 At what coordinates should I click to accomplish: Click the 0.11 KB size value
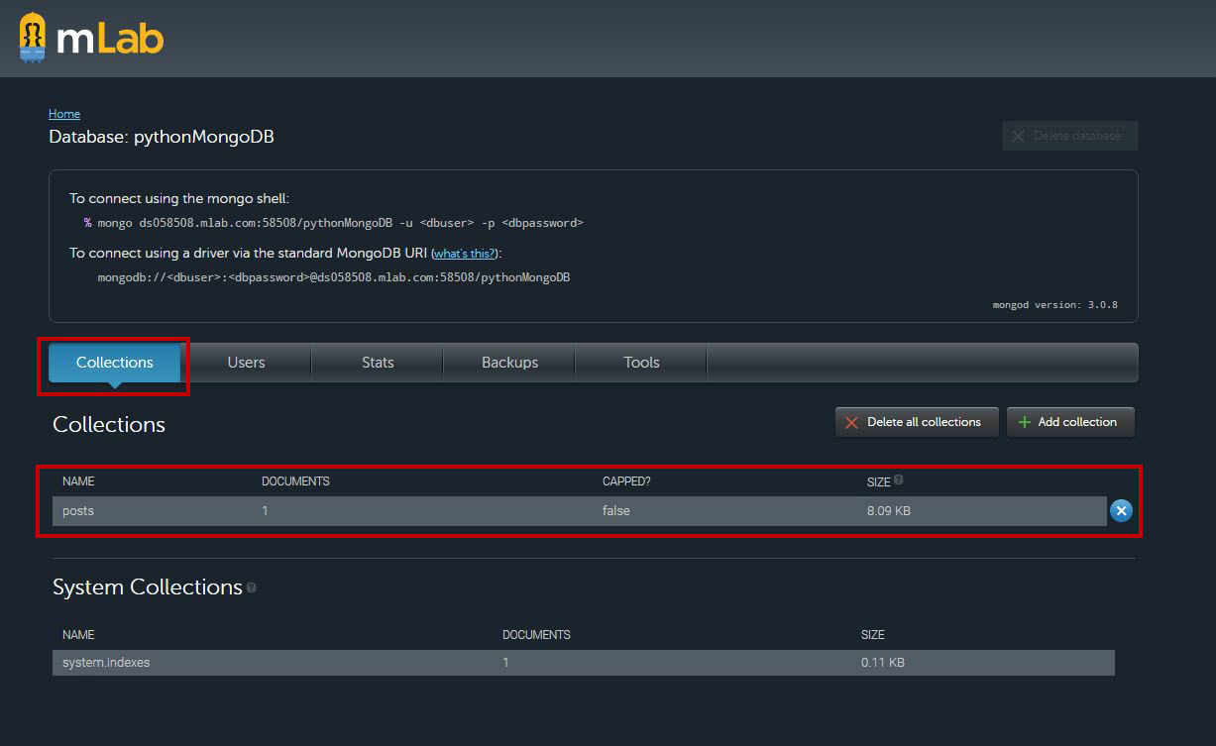pyautogui.click(x=883, y=663)
